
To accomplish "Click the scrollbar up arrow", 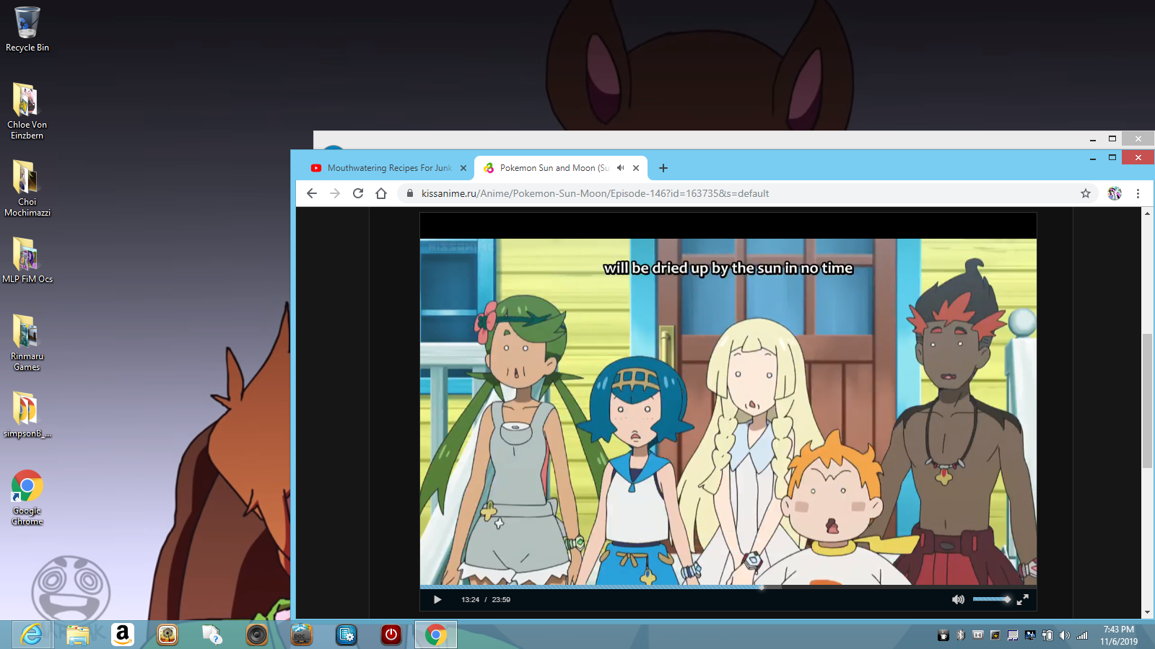I will point(1147,213).
